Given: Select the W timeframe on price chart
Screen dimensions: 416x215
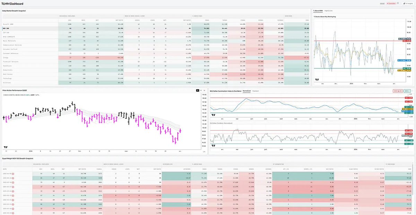Looking at the screenshot, I should [201, 90].
